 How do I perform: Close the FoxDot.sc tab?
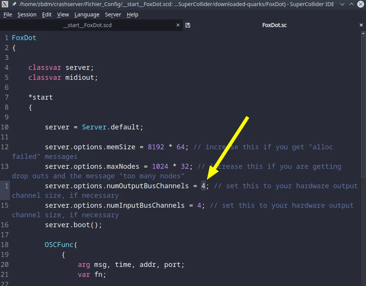(361, 25)
